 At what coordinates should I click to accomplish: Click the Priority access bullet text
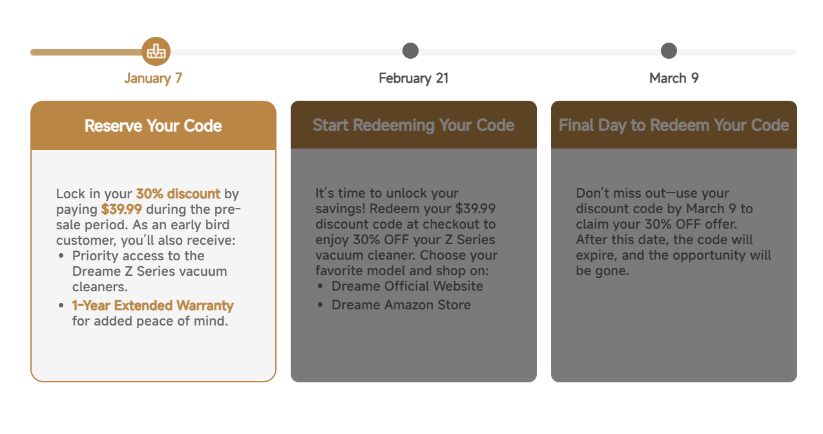[x=150, y=271]
